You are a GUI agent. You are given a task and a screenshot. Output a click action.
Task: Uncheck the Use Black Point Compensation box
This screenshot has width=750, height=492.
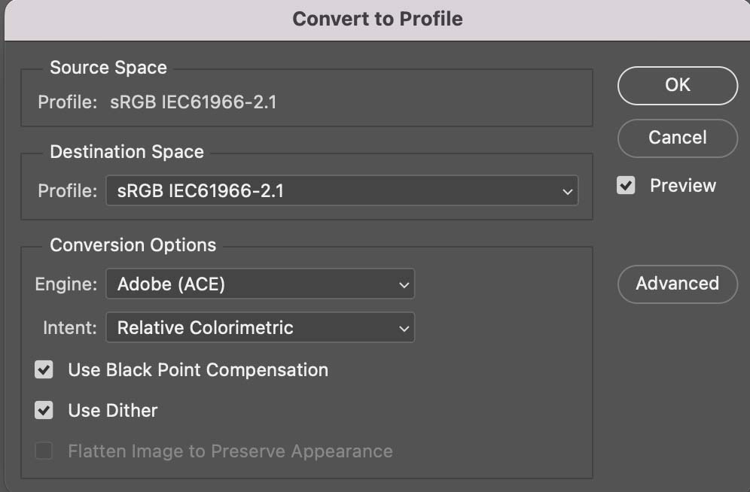pos(44,370)
